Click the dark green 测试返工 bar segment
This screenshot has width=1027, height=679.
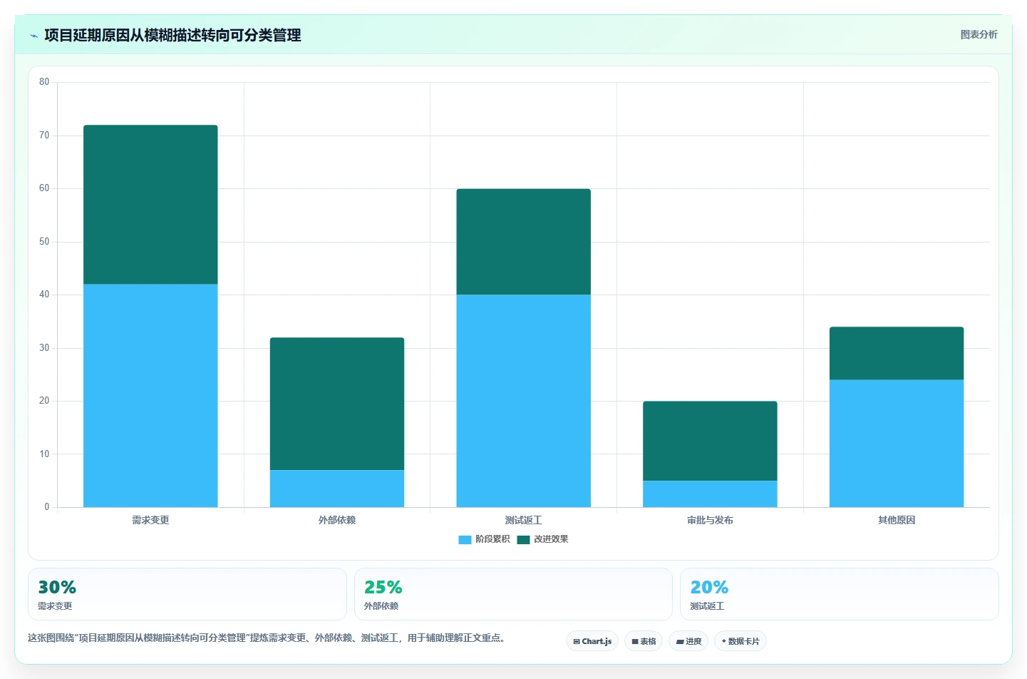(524, 242)
